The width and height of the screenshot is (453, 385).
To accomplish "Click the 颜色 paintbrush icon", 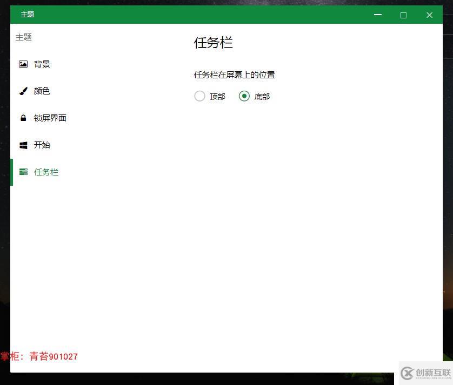I will [x=23, y=91].
